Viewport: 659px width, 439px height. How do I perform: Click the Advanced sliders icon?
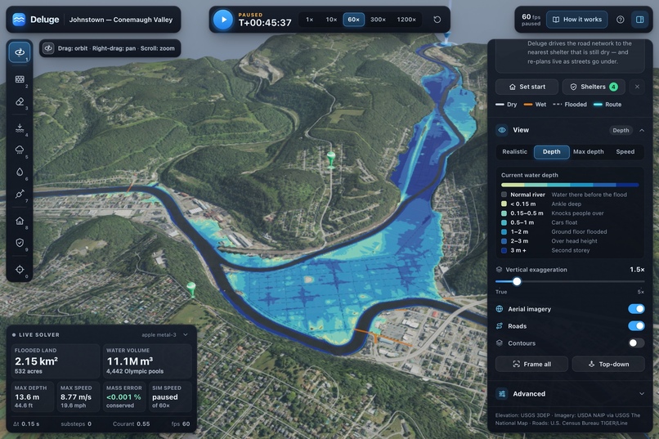click(x=502, y=394)
